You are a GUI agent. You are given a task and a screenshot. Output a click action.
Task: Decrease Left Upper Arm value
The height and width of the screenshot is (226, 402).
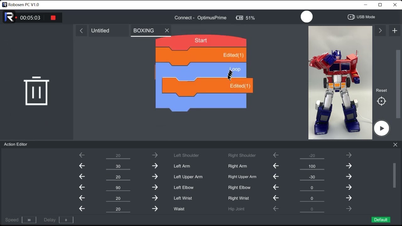pos(82,177)
